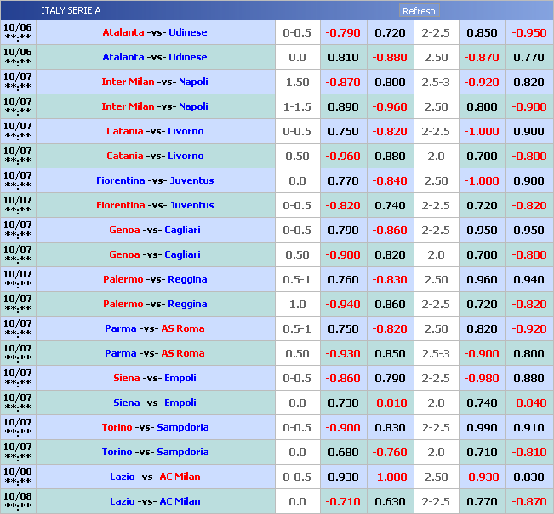Viewport: 554px width, 514px height.
Task: Pick 0.630 odds for Lazio vs AC Milan
Action: click(x=390, y=502)
